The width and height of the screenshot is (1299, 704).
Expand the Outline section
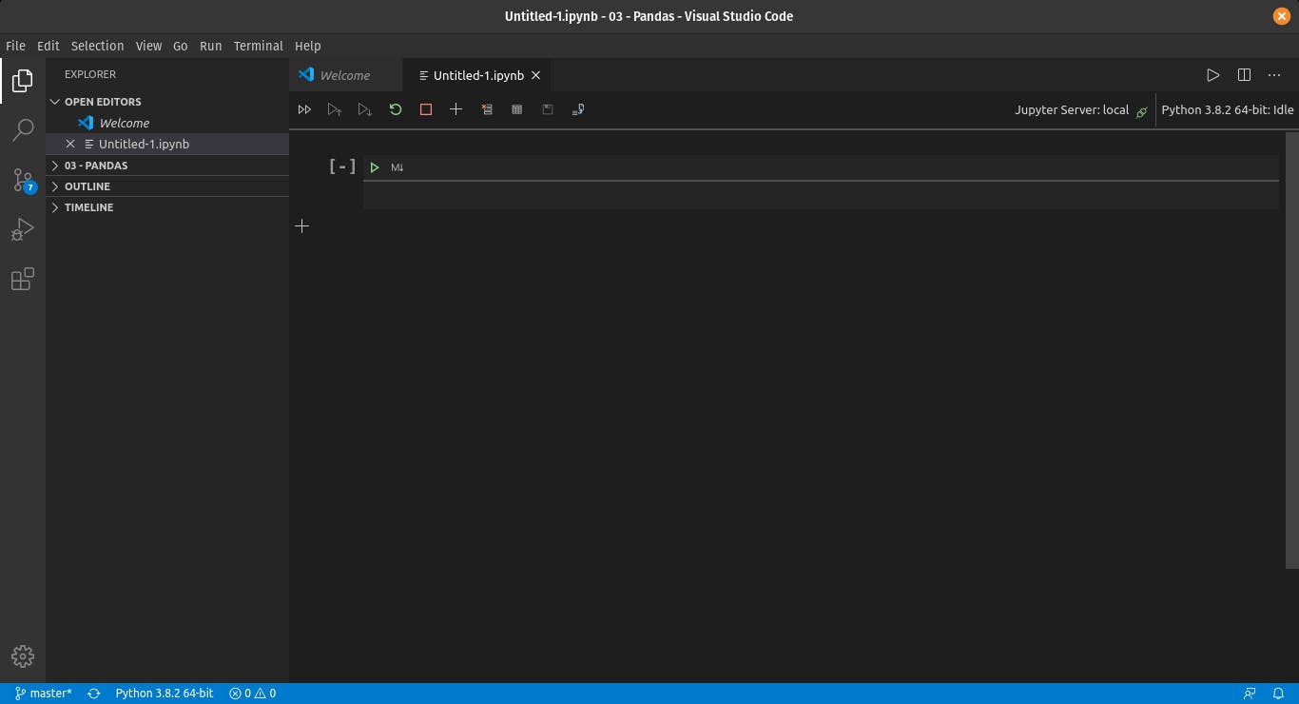(x=167, y=186)
